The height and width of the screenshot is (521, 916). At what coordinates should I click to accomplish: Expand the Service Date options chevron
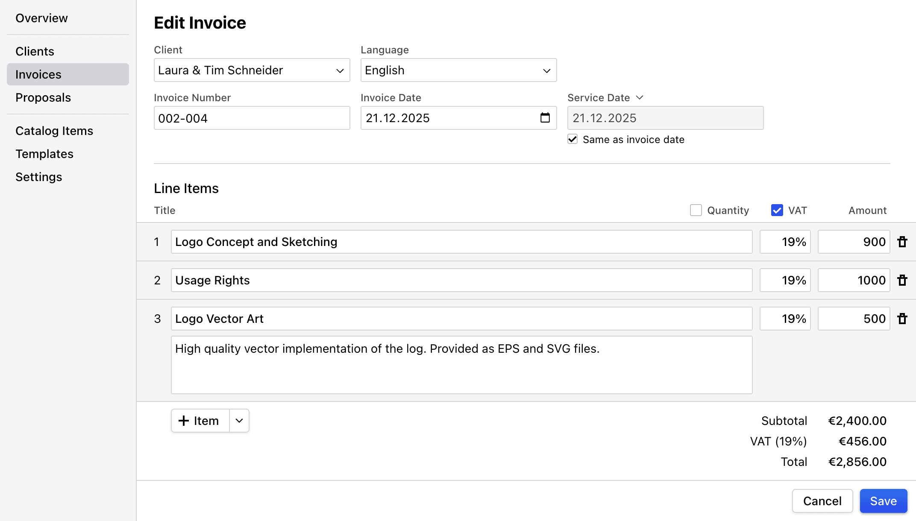point(640,97)
